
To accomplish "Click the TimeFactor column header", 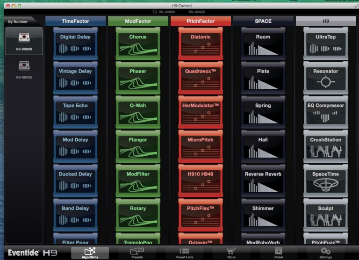I will (x=75, y=21).
